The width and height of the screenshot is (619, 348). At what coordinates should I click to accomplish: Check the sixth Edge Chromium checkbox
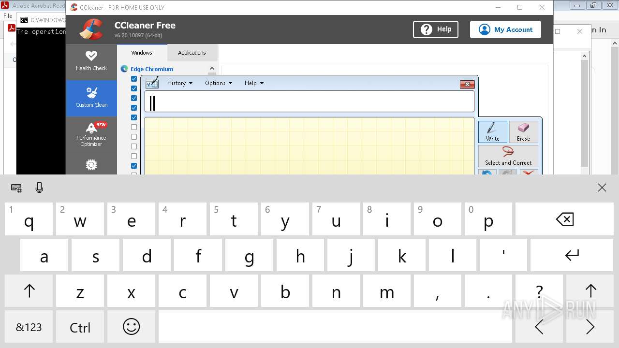pos(134,127)
